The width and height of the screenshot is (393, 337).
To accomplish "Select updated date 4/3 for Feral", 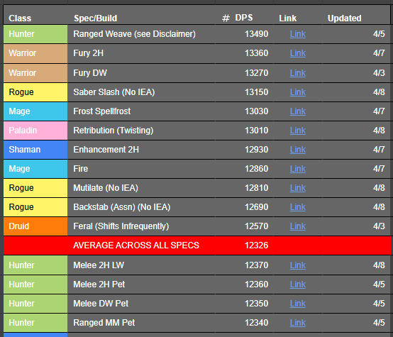I will pos(379,226).
